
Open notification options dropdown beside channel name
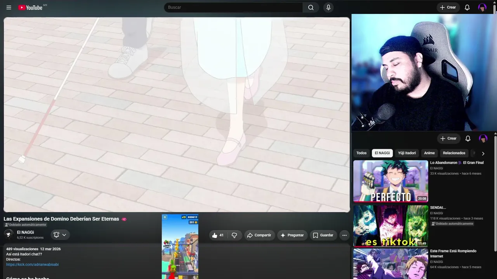click(60, 235)
